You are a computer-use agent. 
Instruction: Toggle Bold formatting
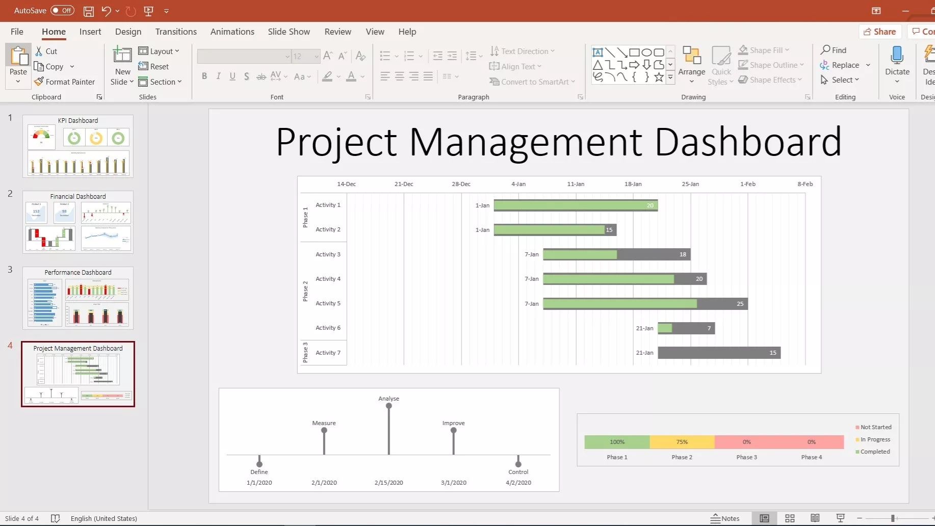coord(204,76)
